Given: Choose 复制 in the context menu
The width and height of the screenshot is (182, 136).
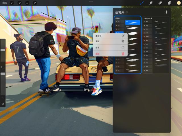Looking at the screenshot, I should click(x=110, y=41).
